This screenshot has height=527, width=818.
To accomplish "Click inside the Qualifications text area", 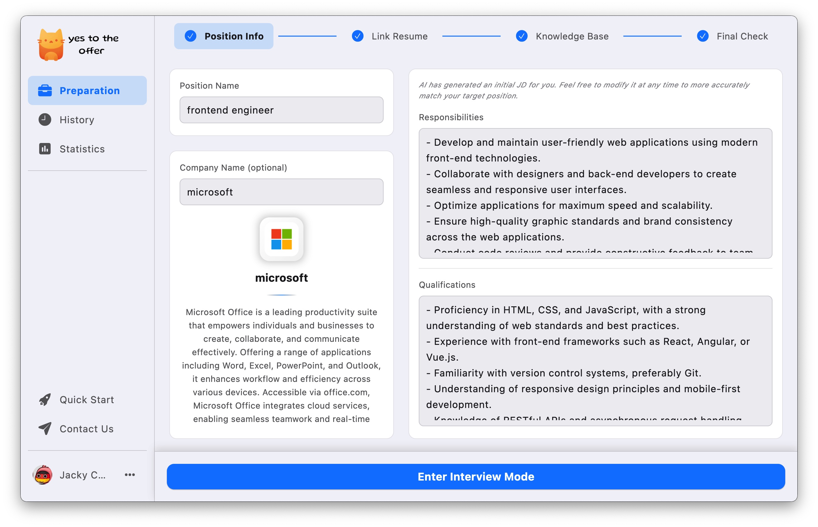I will pos(595,360).
